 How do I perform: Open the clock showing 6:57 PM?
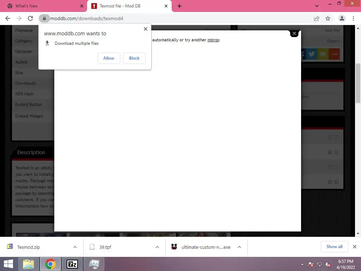(345, 264)
